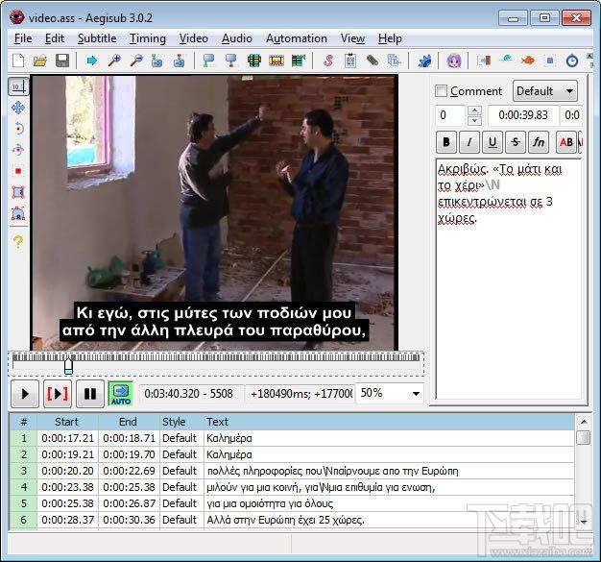This screenshot has height=562, width=601.
Task: Increase layer number with up spinner
Action: 474,110
